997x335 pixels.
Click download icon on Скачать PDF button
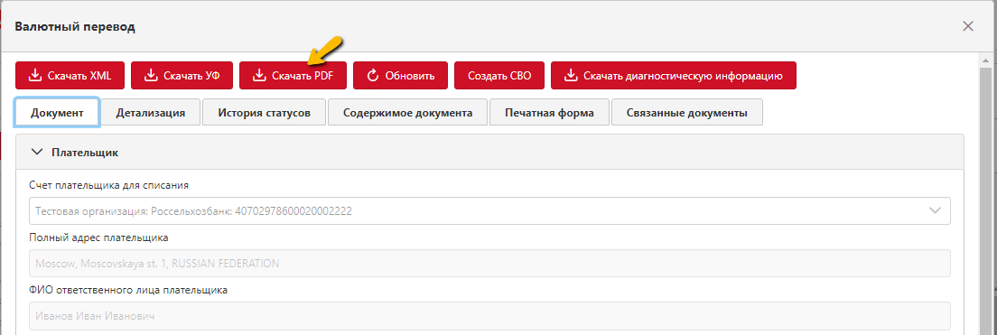[259, 76]
